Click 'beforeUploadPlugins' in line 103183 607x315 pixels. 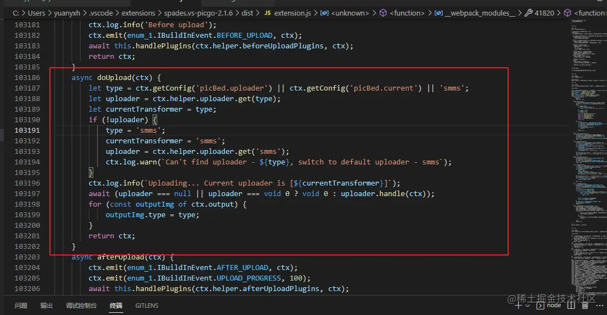point(283,46)
